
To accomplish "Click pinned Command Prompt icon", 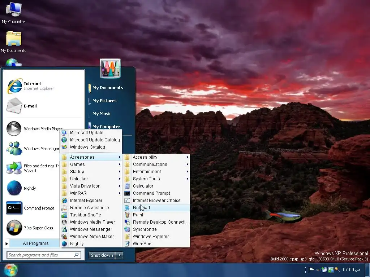I will (x=14, y=208).
